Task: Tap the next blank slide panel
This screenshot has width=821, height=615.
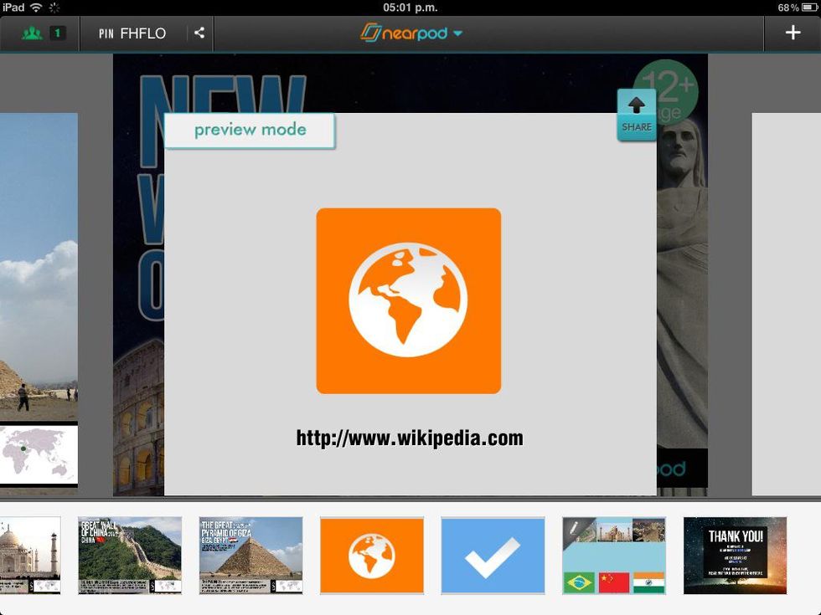Action: [x=787, y=303]
